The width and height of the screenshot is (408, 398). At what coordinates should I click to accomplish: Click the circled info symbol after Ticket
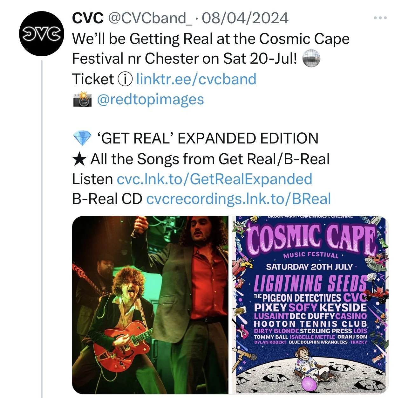[x=125, y=79]
